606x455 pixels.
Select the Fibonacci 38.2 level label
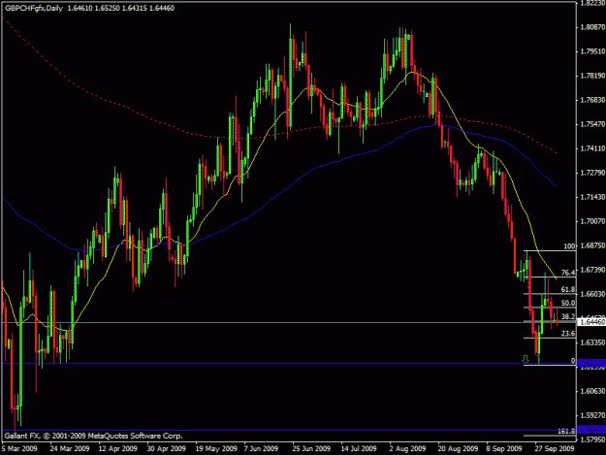pyautogui.click(x=568, y=316)
